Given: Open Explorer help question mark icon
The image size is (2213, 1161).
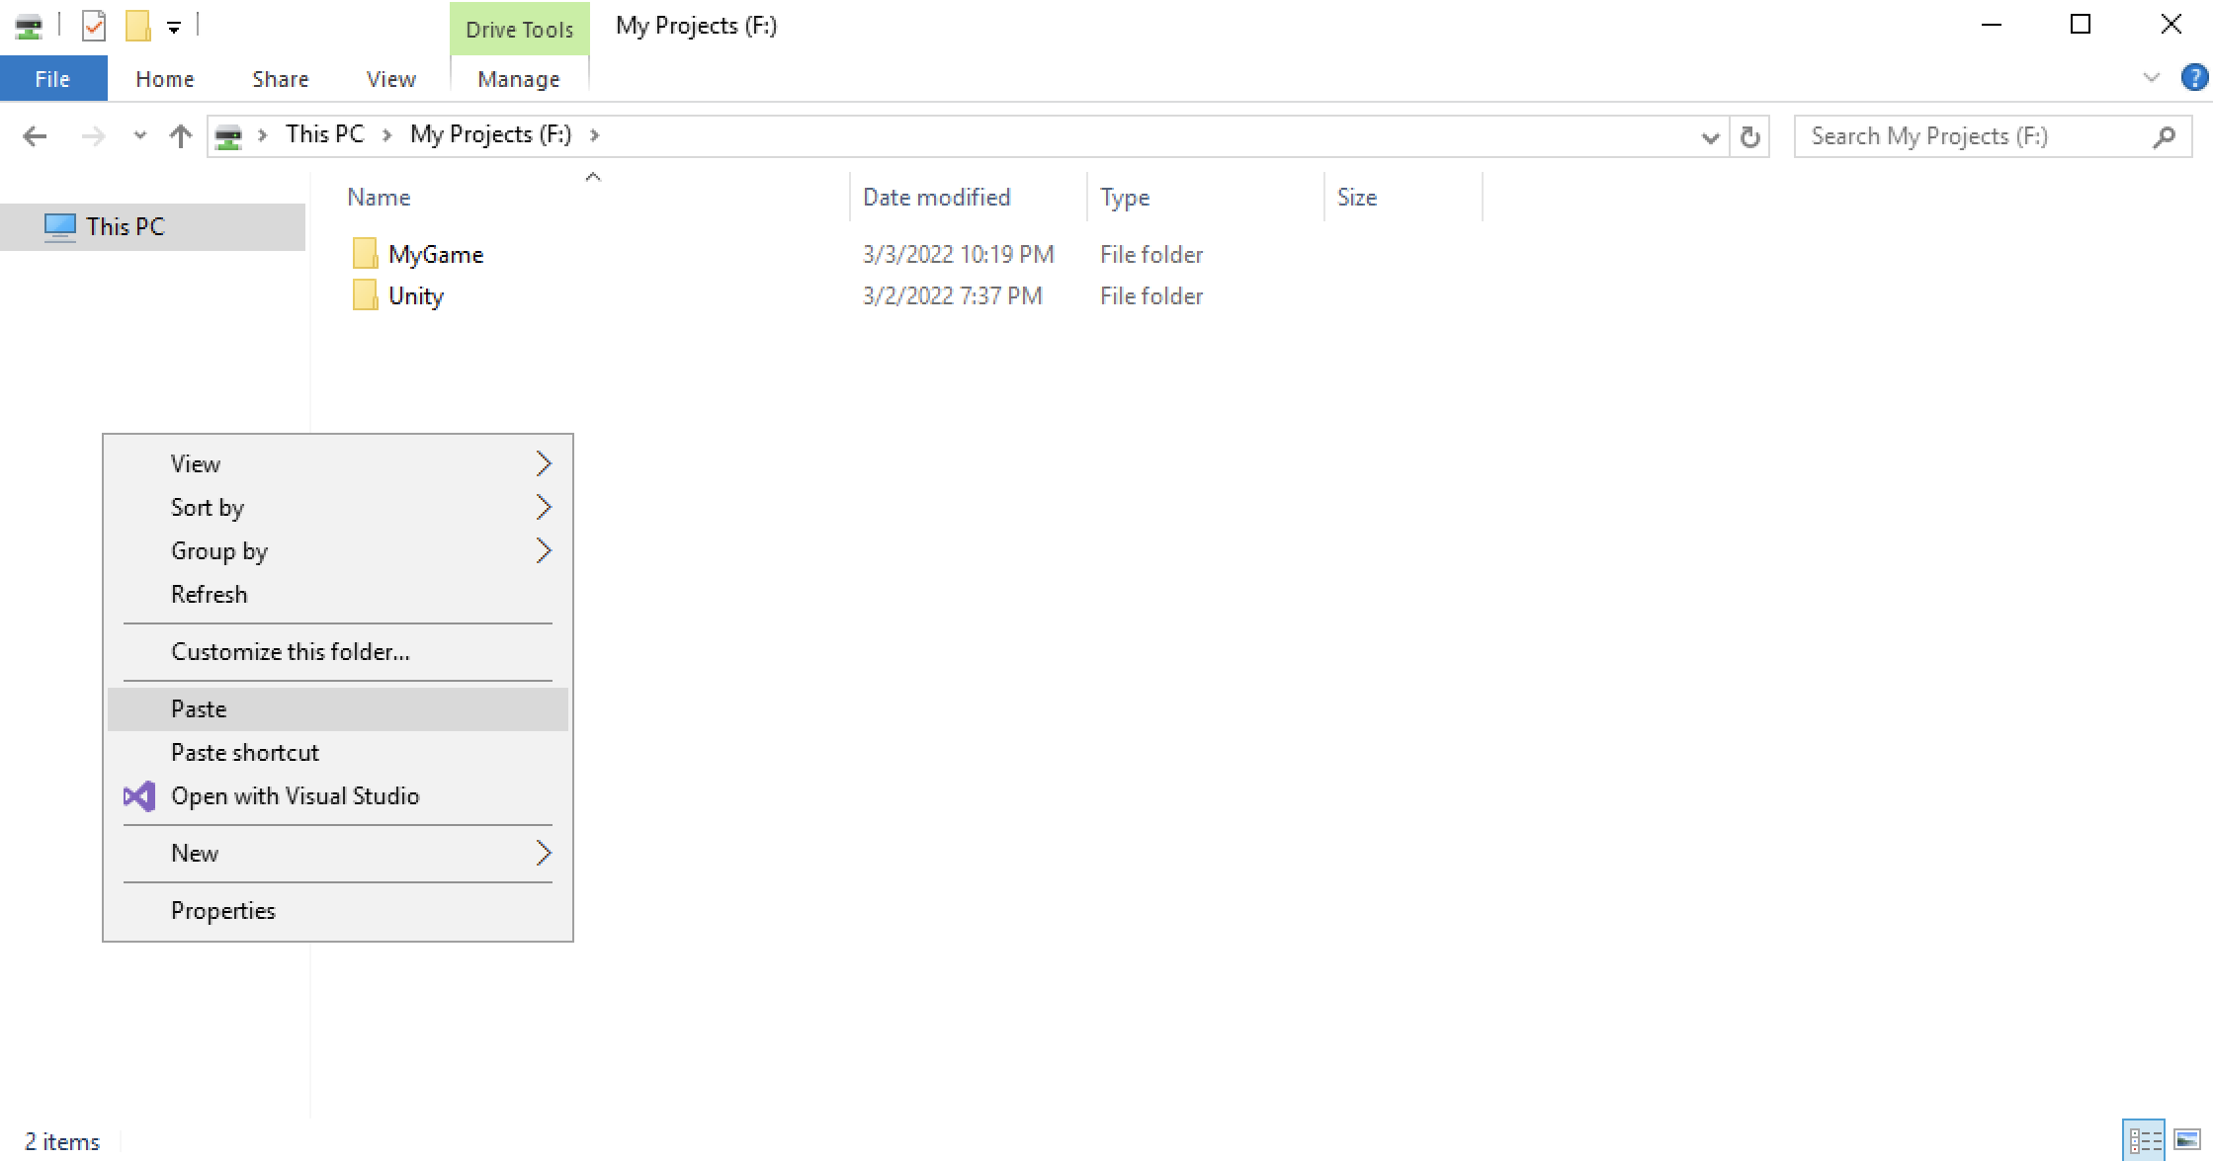Looking at the screenshot, I should [2193, 77].
